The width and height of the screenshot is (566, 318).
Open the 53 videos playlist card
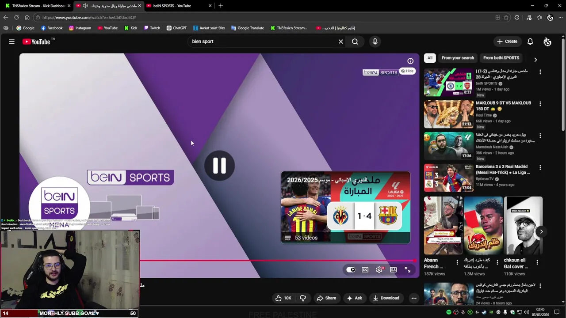coord(346,208)
